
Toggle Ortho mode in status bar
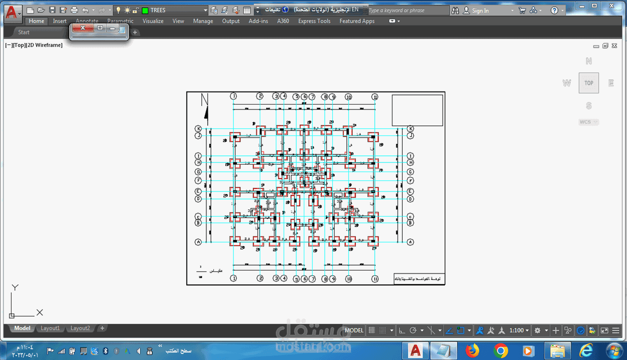(x=403, y=330)
